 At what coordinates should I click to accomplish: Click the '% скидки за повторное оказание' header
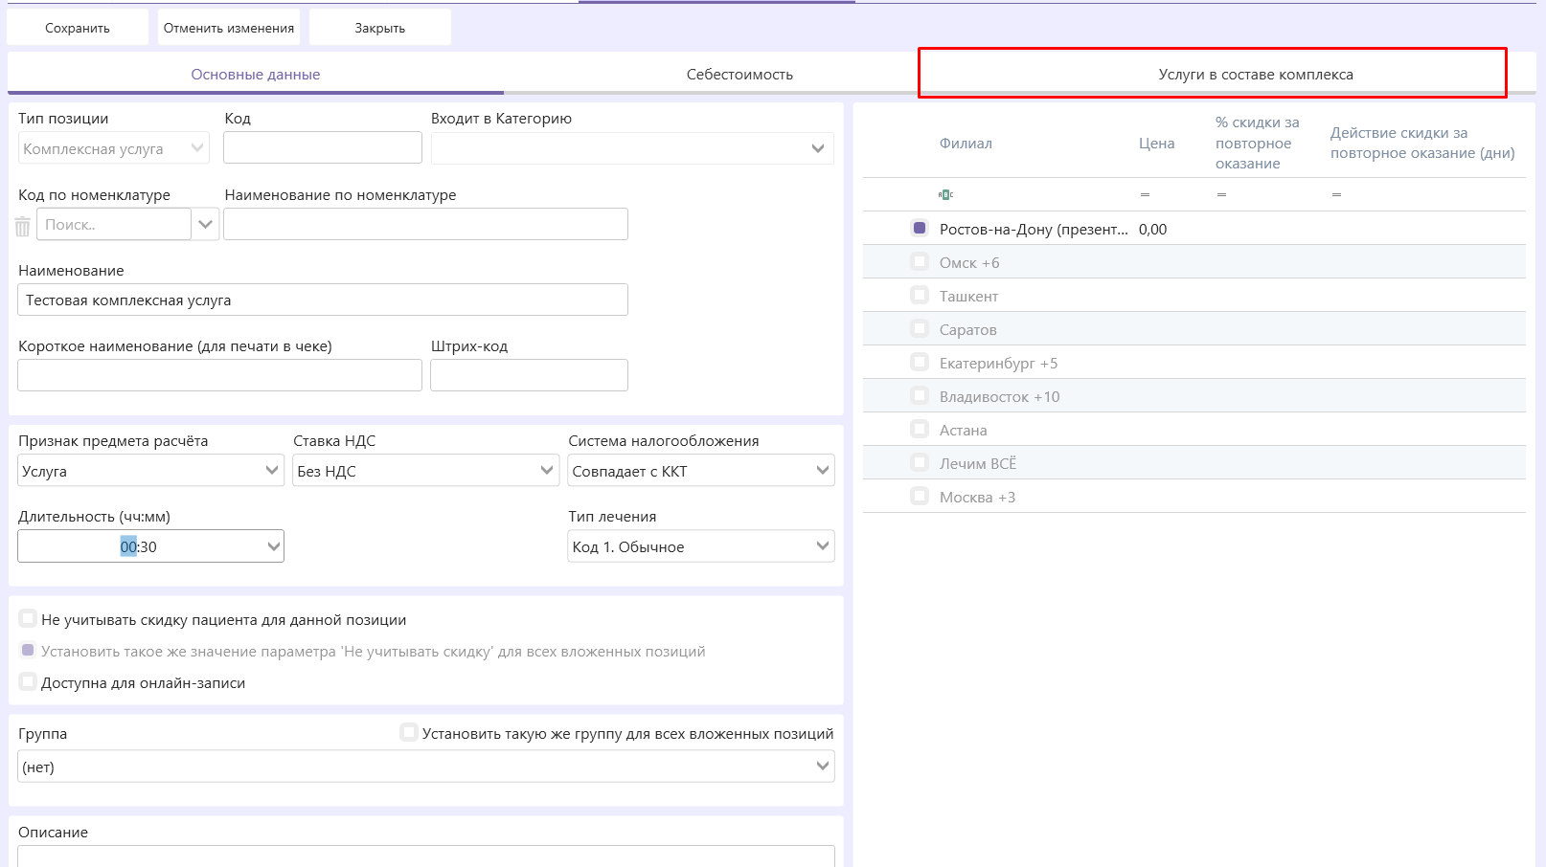pyautogui.click(x=1258, y=143)
